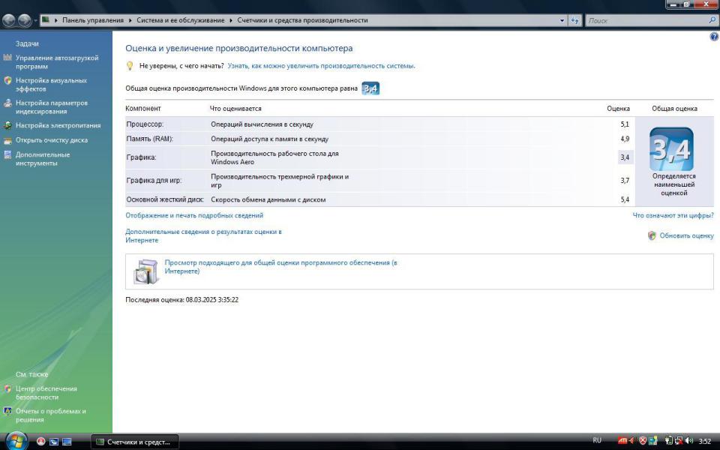
Task: Open Открыть очистку диска
Action: point(52,140)
